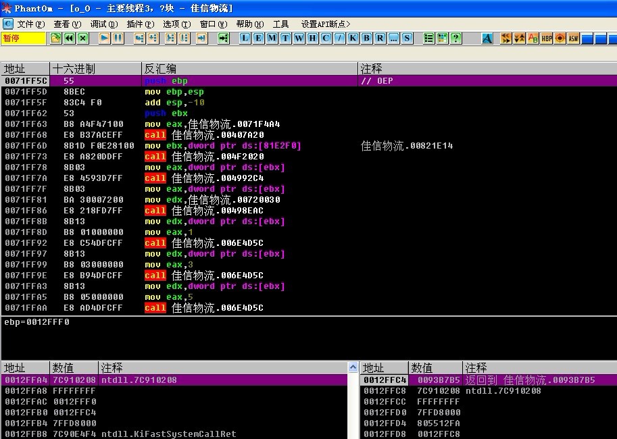Click the Step over toolbar icon
The width and height of the screenshot is (617, 439).
point(153,38)
